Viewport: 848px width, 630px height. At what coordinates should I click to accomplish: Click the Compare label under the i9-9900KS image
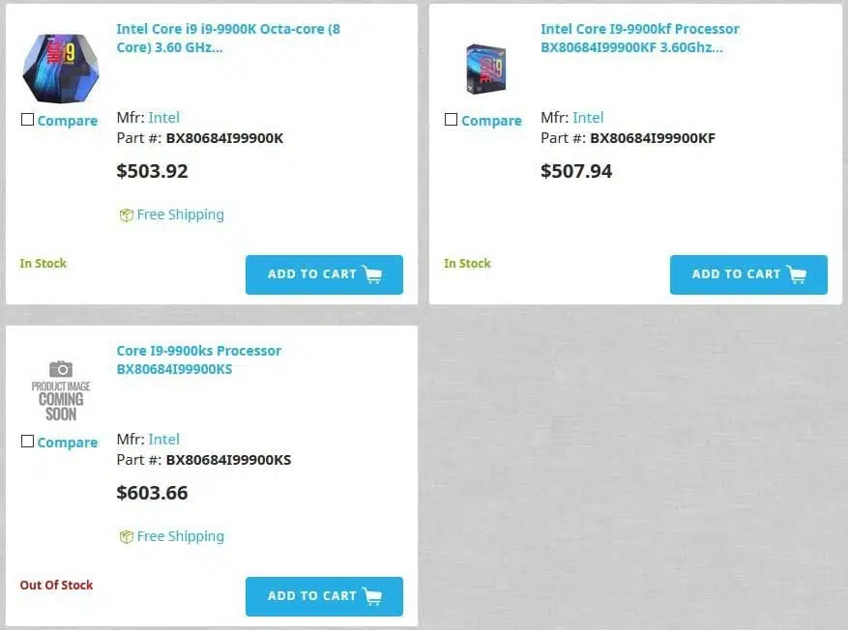pyautogui.click(x=68, y=443)
